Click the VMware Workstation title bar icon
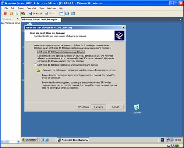Viewport: 184px width, 148px height. point(2,3)
